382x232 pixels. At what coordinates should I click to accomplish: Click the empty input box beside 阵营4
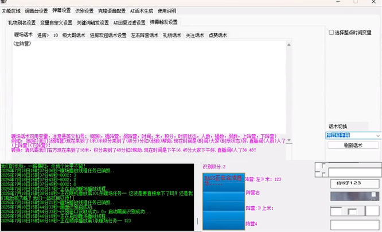coord(354,225)
